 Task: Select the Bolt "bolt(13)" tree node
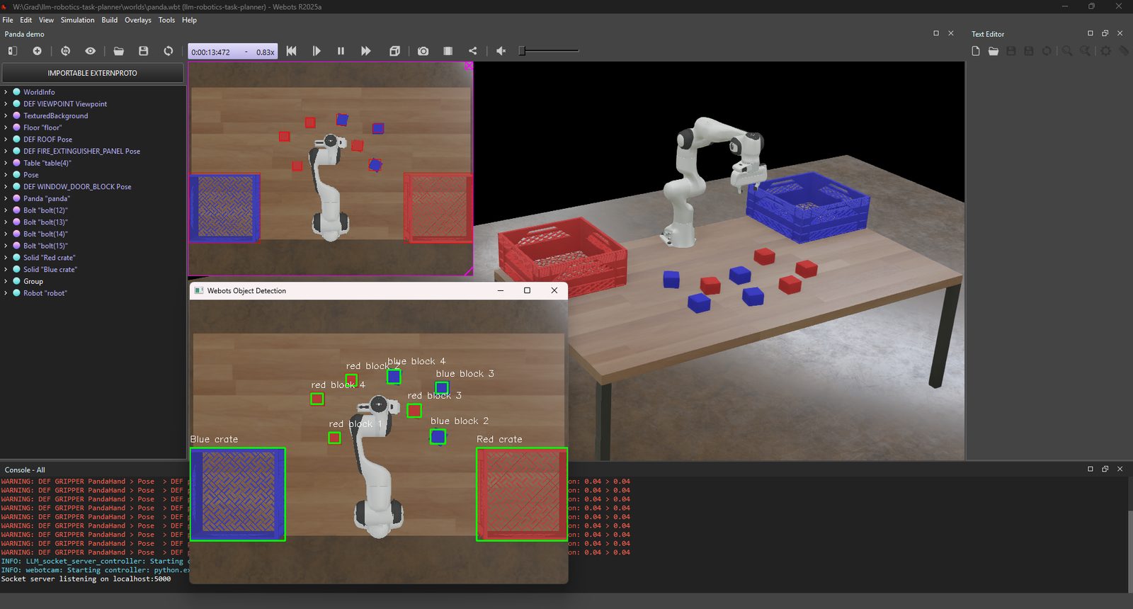click(45, 222)
